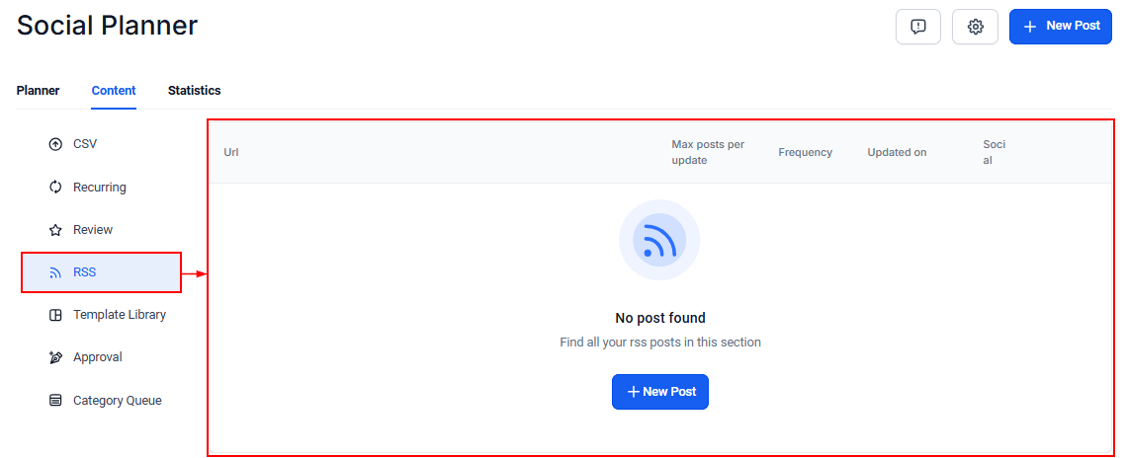This screenshot has width=1125, height=458.
Task: Click the Updated on column header
Action: 897,153
